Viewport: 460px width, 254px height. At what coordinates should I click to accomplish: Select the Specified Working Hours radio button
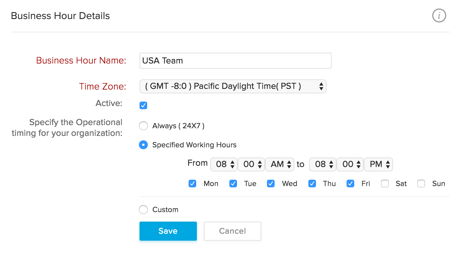coord(143,145)
